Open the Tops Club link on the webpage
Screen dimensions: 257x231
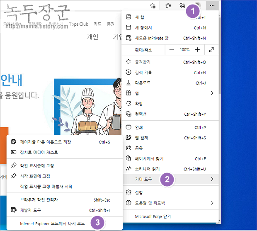[x=79, y=24]
